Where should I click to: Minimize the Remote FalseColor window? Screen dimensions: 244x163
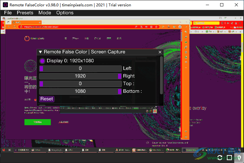pos(207,5)
